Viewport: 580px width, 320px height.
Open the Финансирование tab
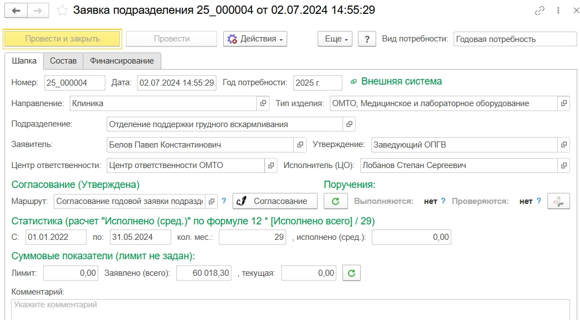click(122, 61)
